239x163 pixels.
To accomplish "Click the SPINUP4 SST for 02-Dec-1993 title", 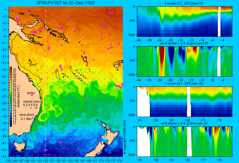I will click(66, 3).
